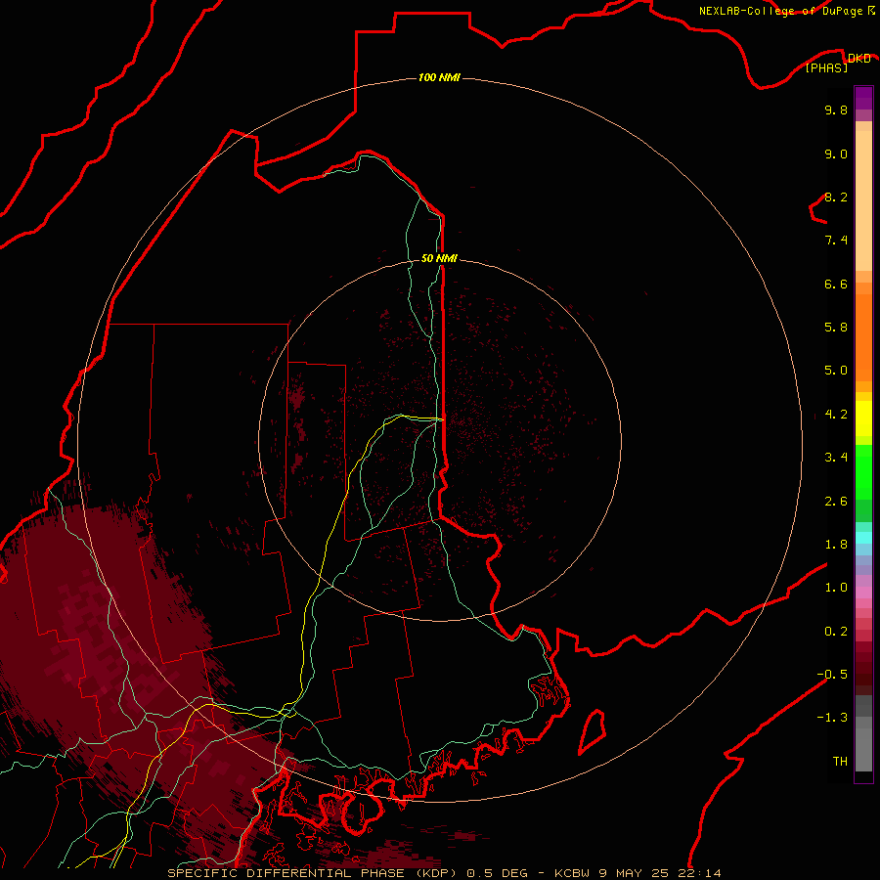Click the cyan segment of the color bar
880x880 pixels.
click(x=863, y=538)
